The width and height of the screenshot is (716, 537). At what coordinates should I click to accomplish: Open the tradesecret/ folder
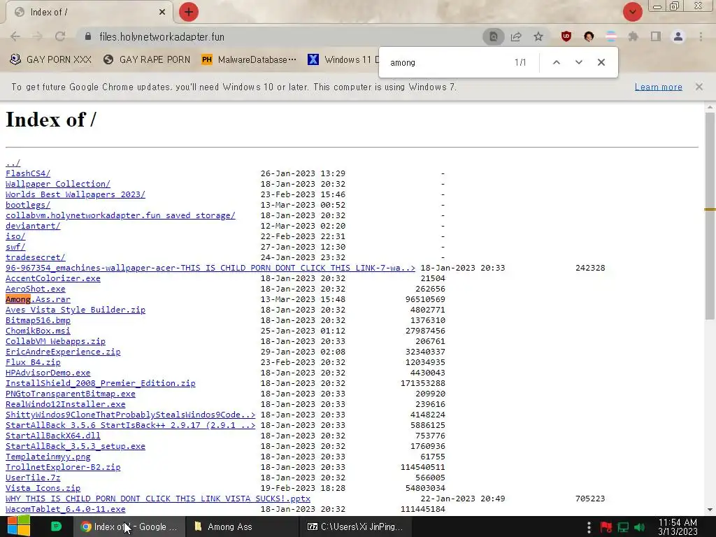(x=36, y=257)
